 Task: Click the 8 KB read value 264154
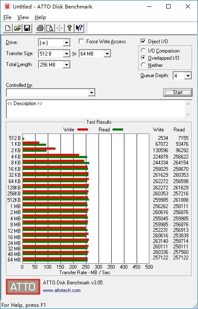(181, 163)
